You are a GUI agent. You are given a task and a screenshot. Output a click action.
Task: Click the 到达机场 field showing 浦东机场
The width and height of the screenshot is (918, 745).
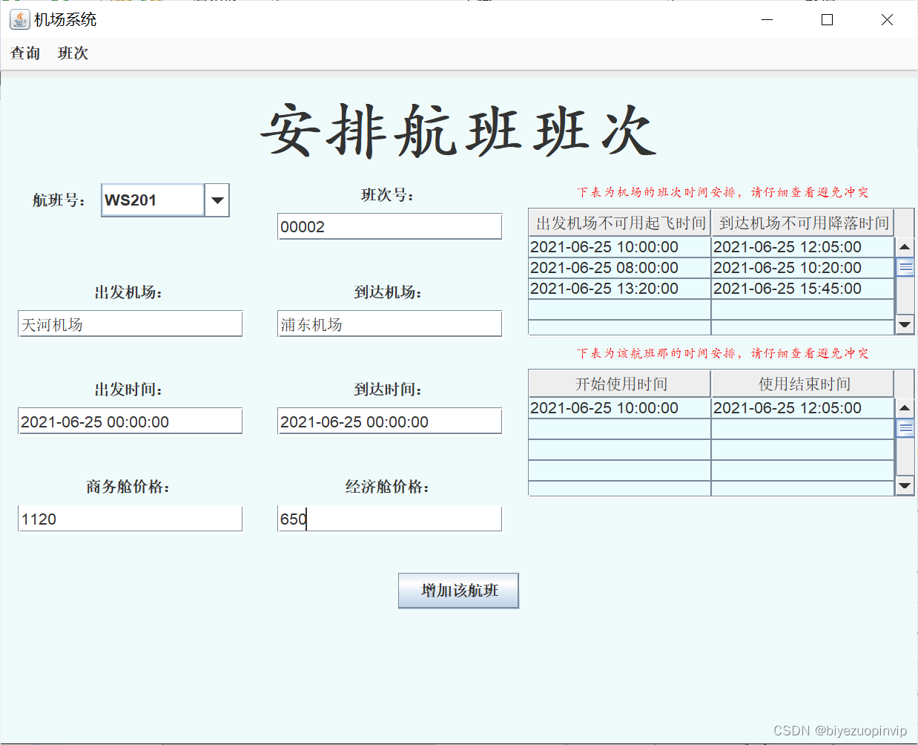(389, 324)
